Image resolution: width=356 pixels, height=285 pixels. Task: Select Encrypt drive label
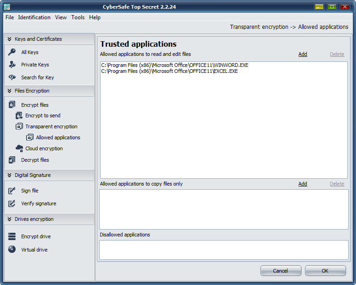(36, 236)
